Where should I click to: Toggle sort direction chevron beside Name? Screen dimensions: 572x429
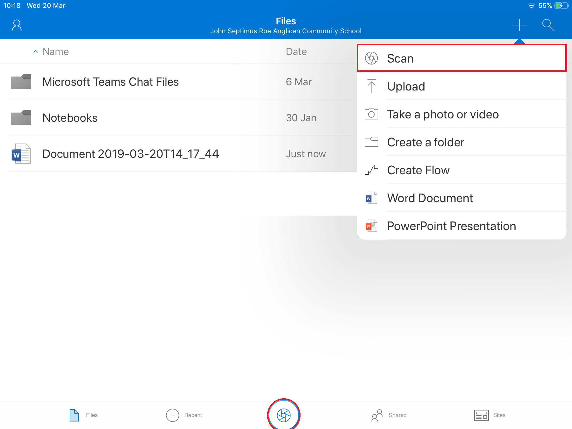pyautogui.click(x=35, y=51)
